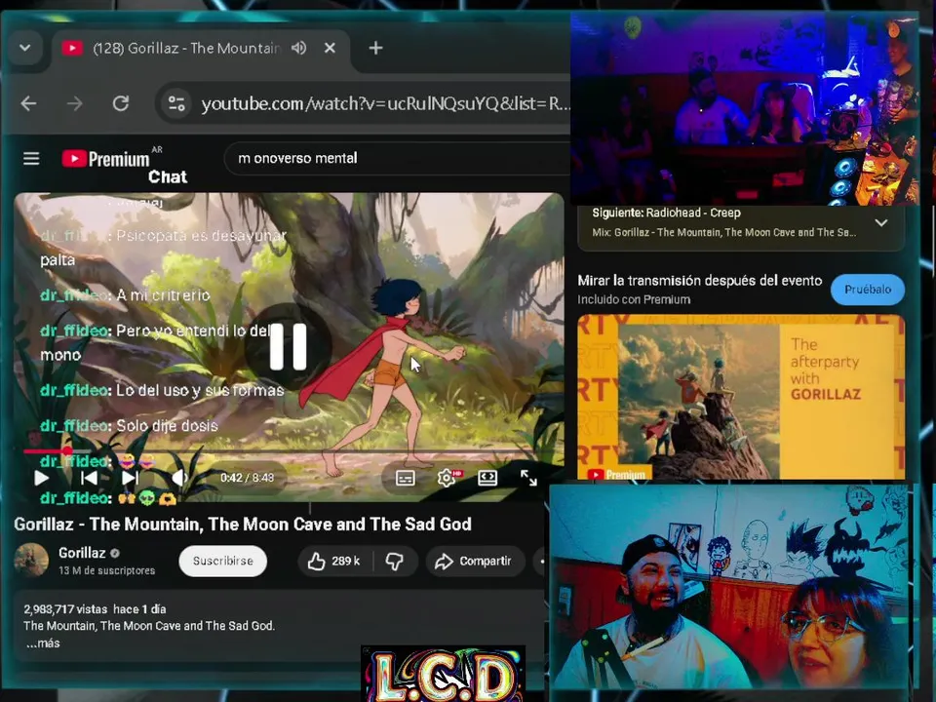The height and width of the screenshot is (702, 936).
Task: Open the Gorillaz channel name link
Action: (82, 554)
